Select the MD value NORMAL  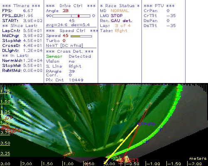click(120, 11)
